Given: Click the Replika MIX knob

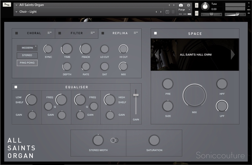Looking at the screenshot, I should click(x=123, y=66).
